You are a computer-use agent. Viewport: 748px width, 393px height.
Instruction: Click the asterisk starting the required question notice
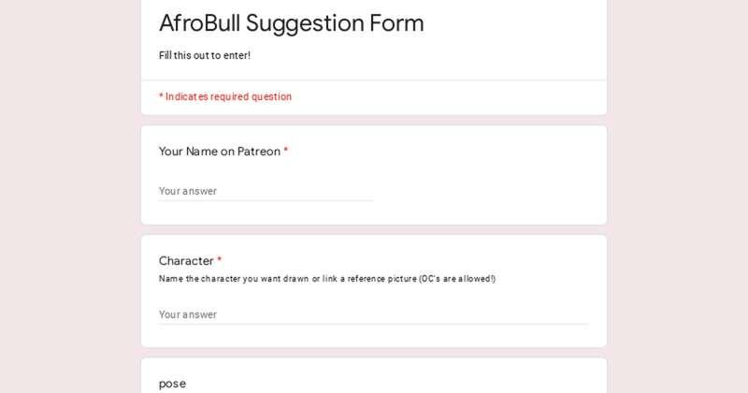pyautogui.click(x=161, y=96)
